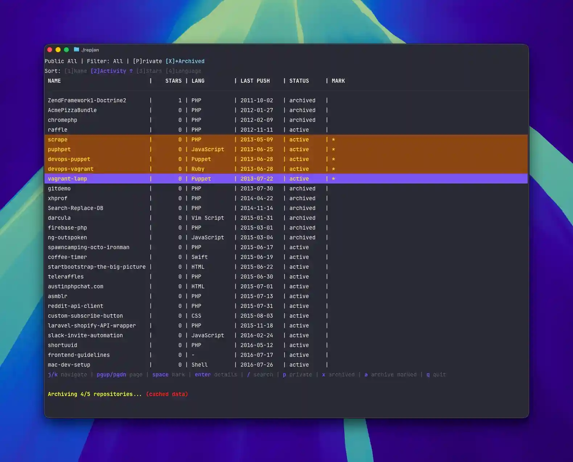The width and height of the screenshot is (573, 462).
Task: Click the 'space mark' shortcut hint
Action: (169, 375)
